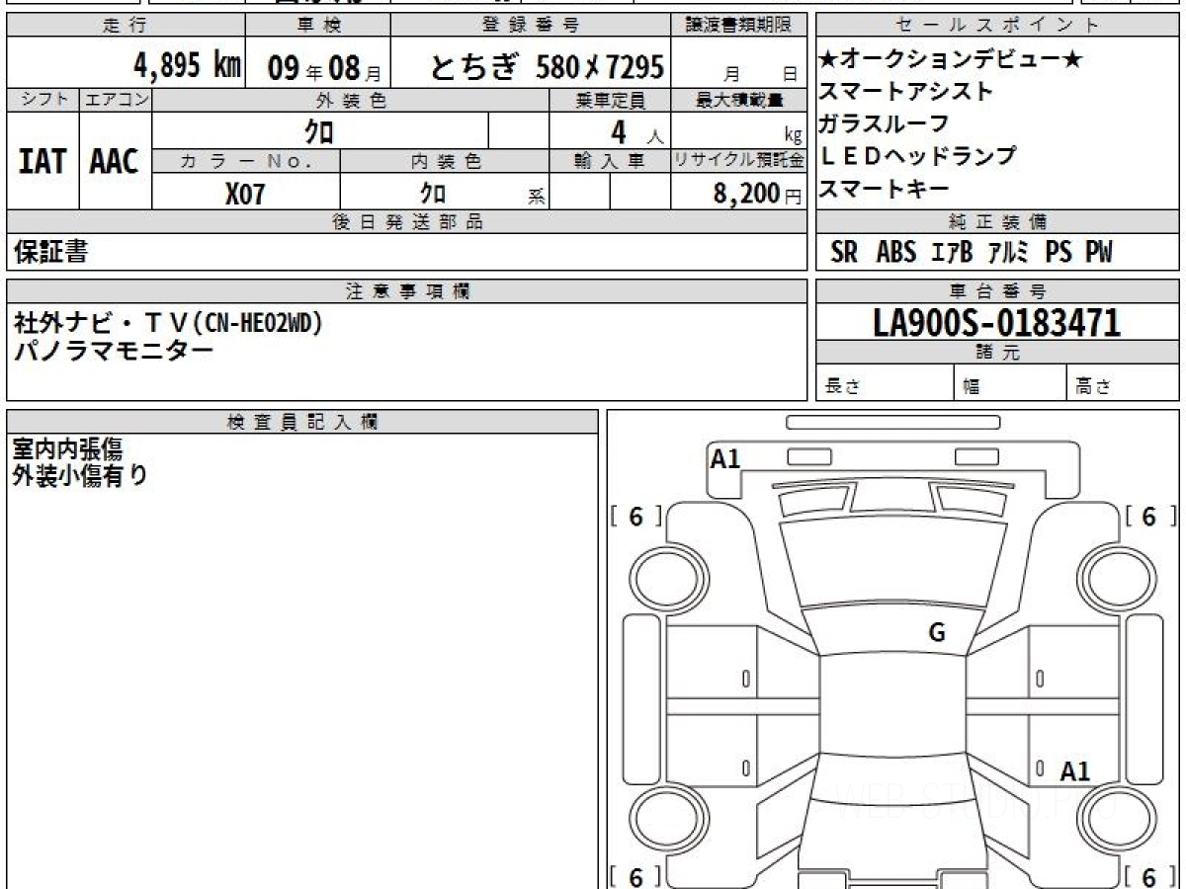Select the 内装色 header
Image resolution: width=1186 pixels, height=889 pixels.
click(x=445, y=161)
